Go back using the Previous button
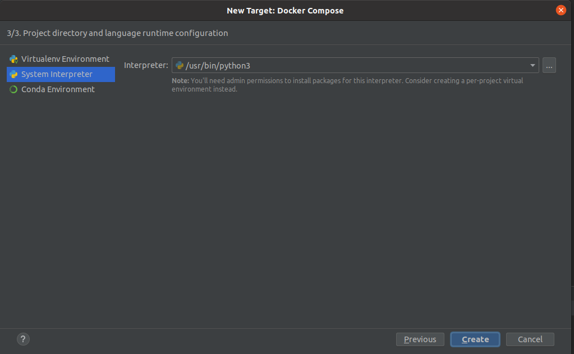Image resolution: width=574 pixels, height=354 pixels. point(420,339)
